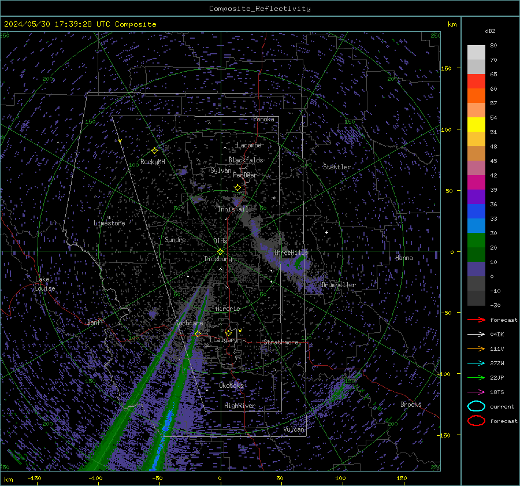Click the Stettler city label
520x486 pixels.
point(337,167)
